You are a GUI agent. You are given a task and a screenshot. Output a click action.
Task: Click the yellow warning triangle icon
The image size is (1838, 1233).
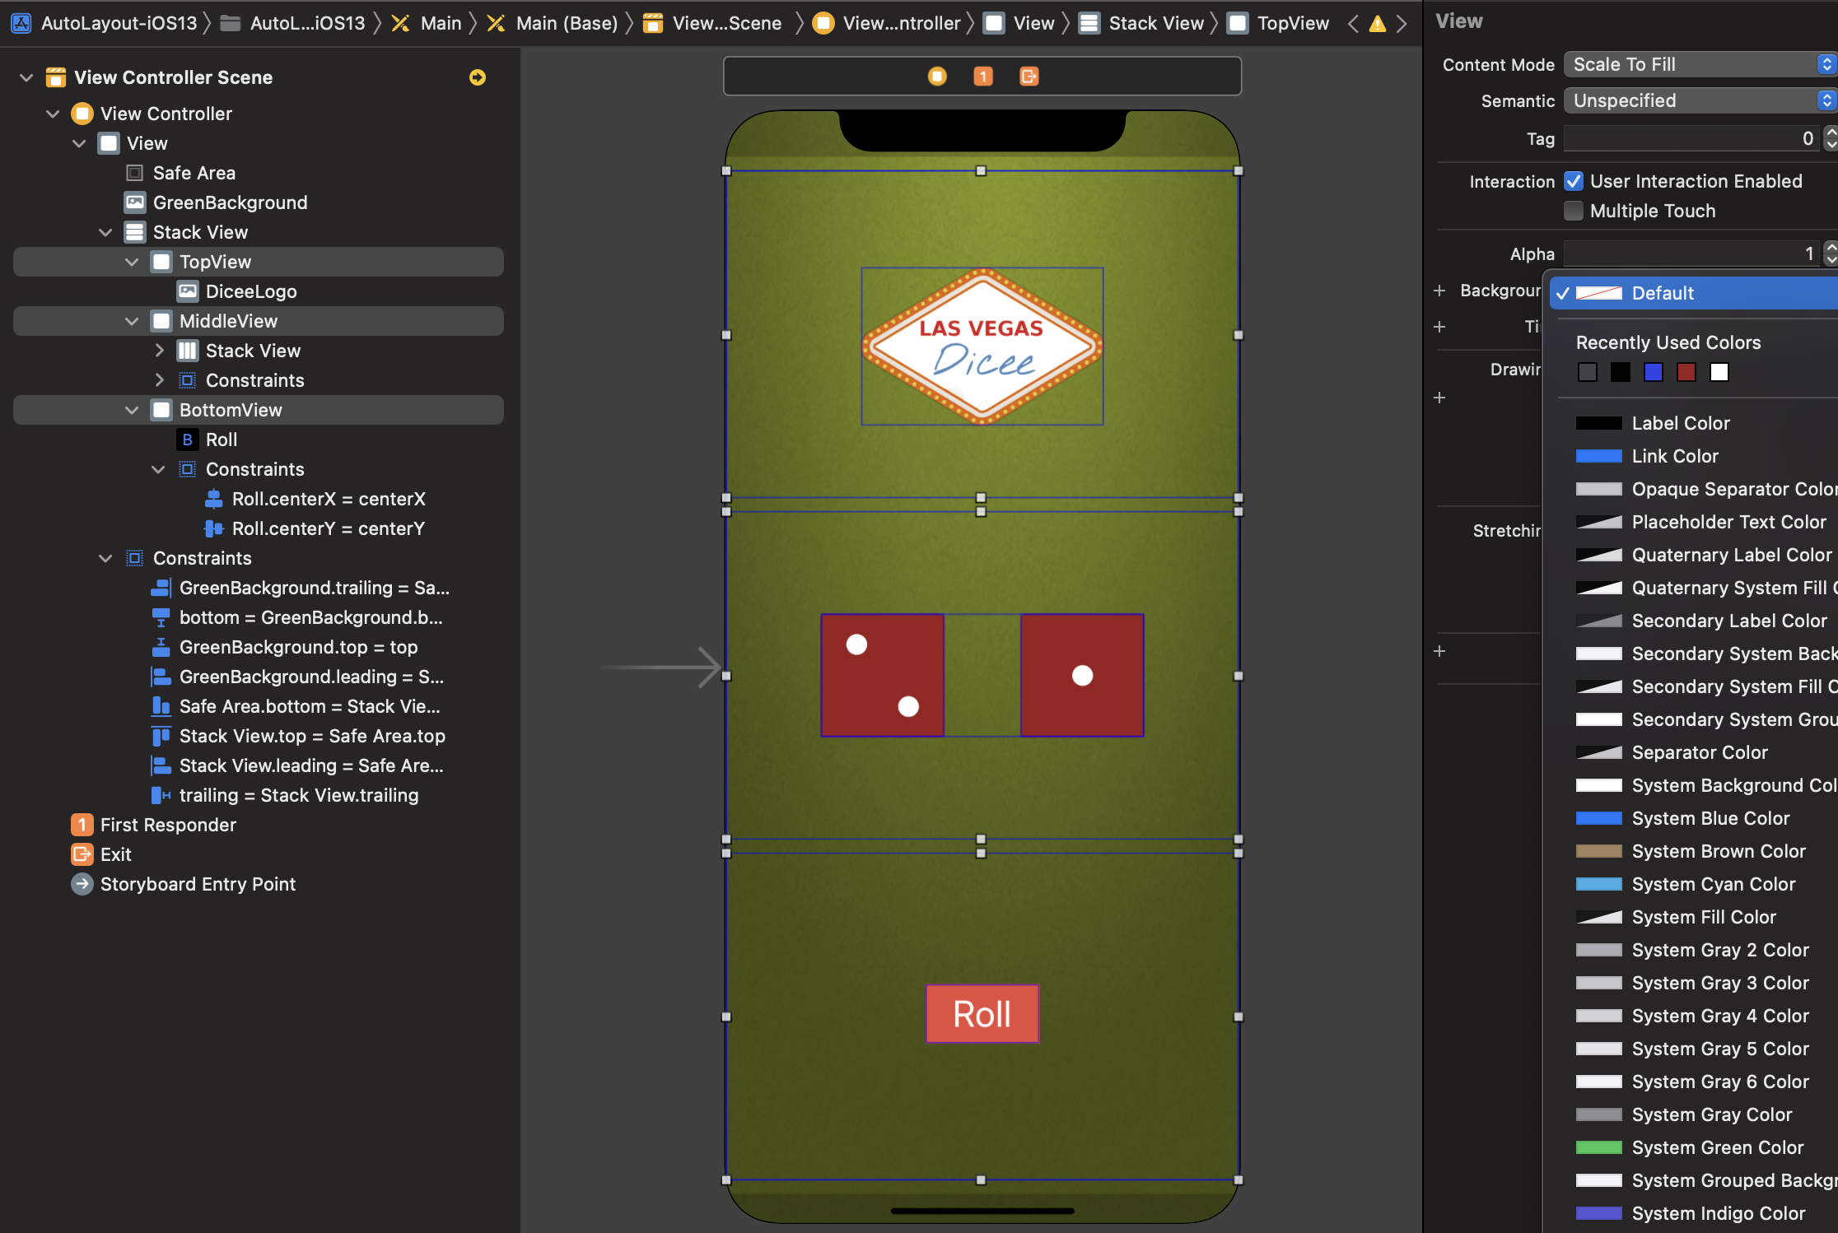pyautogui.click(x=1377, y=24)
